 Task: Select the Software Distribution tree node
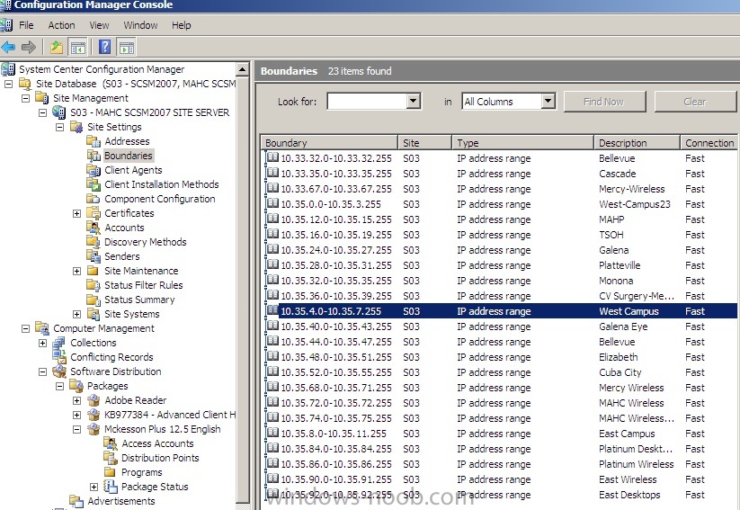point(116,371)
